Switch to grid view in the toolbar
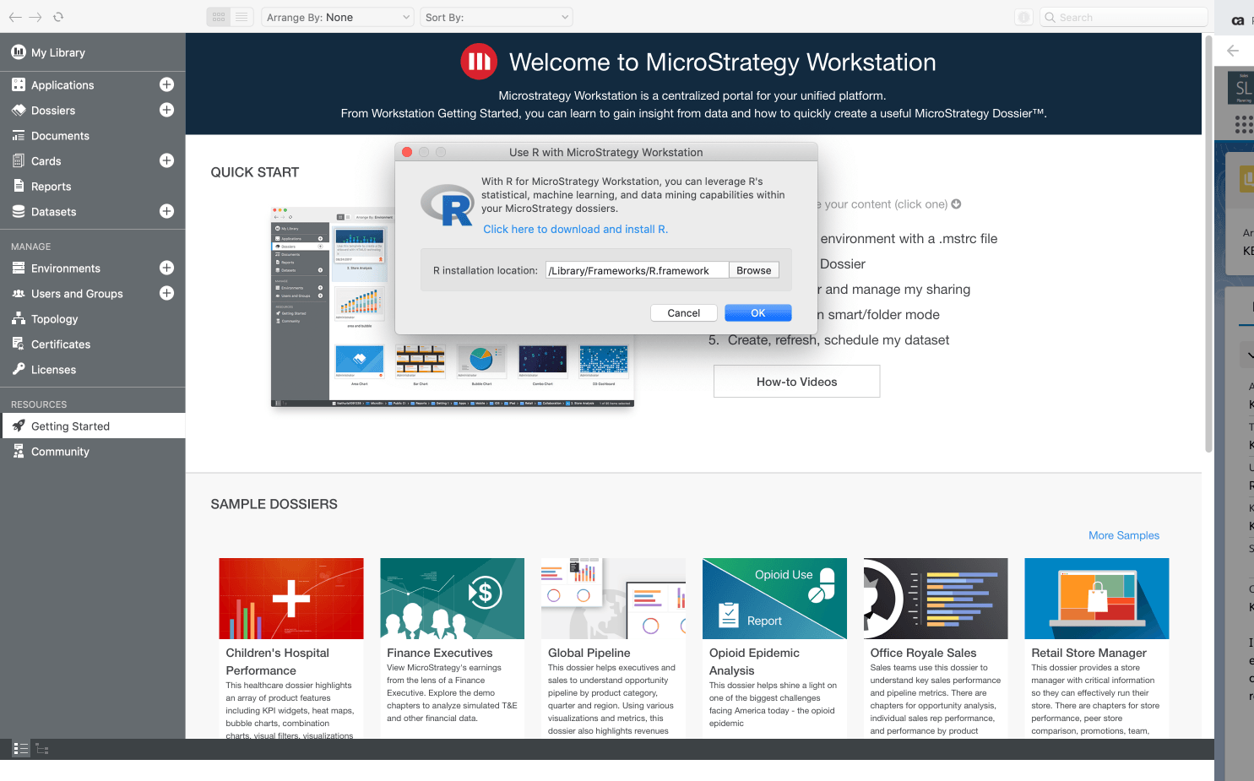This screenshot has width=1254, height=781. coord(219,17)
